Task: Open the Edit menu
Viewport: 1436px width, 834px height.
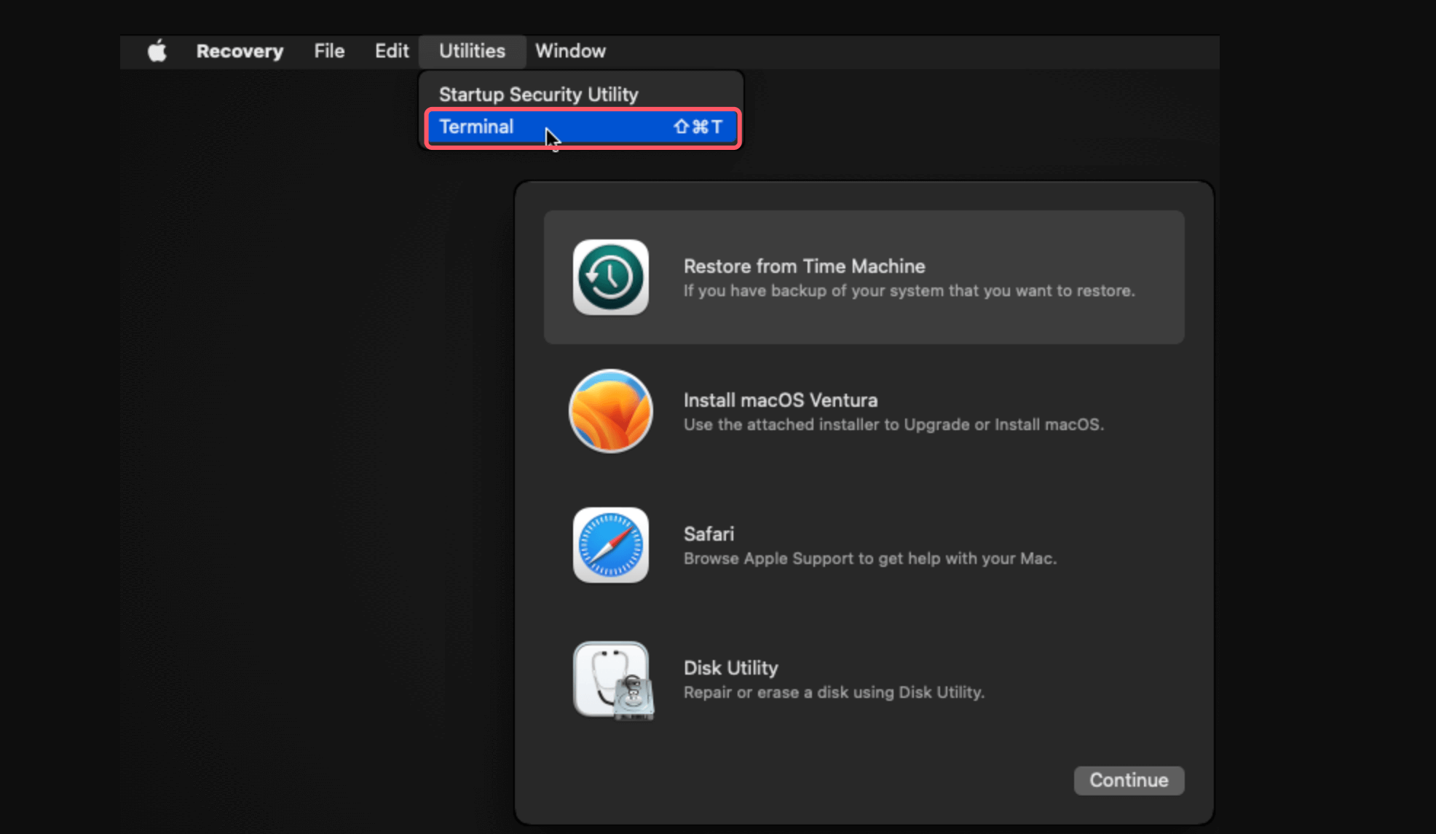Action: [391, 51]
